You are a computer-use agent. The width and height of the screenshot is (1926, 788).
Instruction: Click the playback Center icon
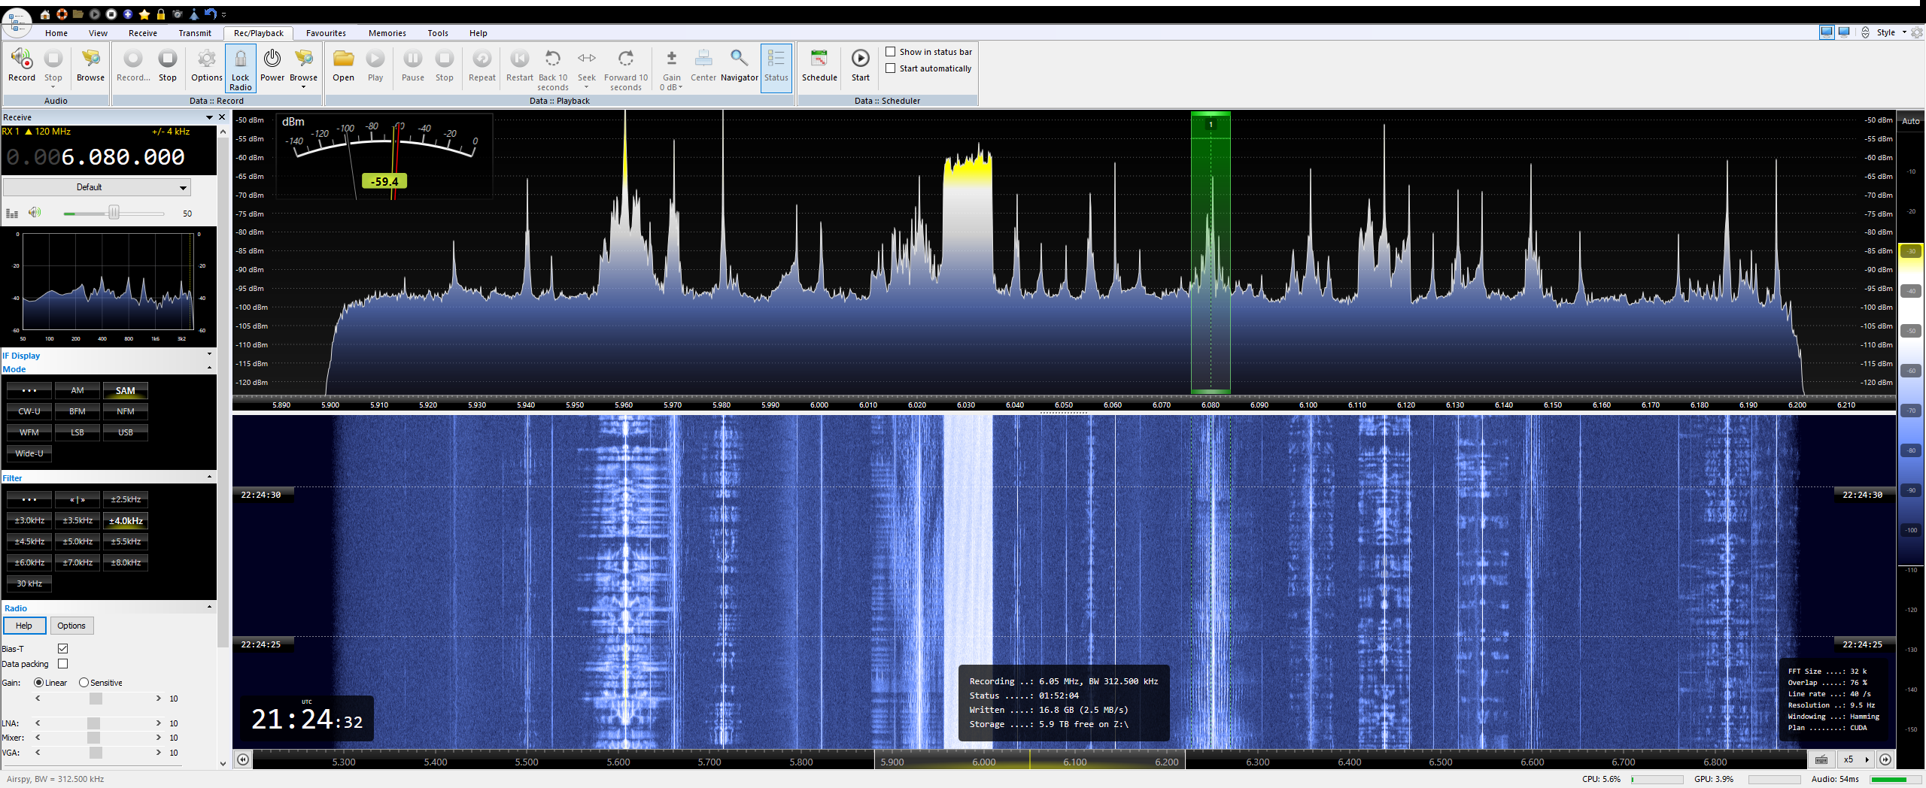[703, 59]
